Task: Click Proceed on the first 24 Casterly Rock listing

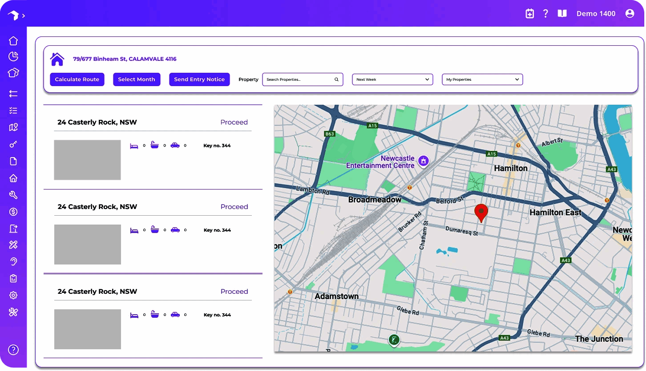Action: (x=234, y=122)
